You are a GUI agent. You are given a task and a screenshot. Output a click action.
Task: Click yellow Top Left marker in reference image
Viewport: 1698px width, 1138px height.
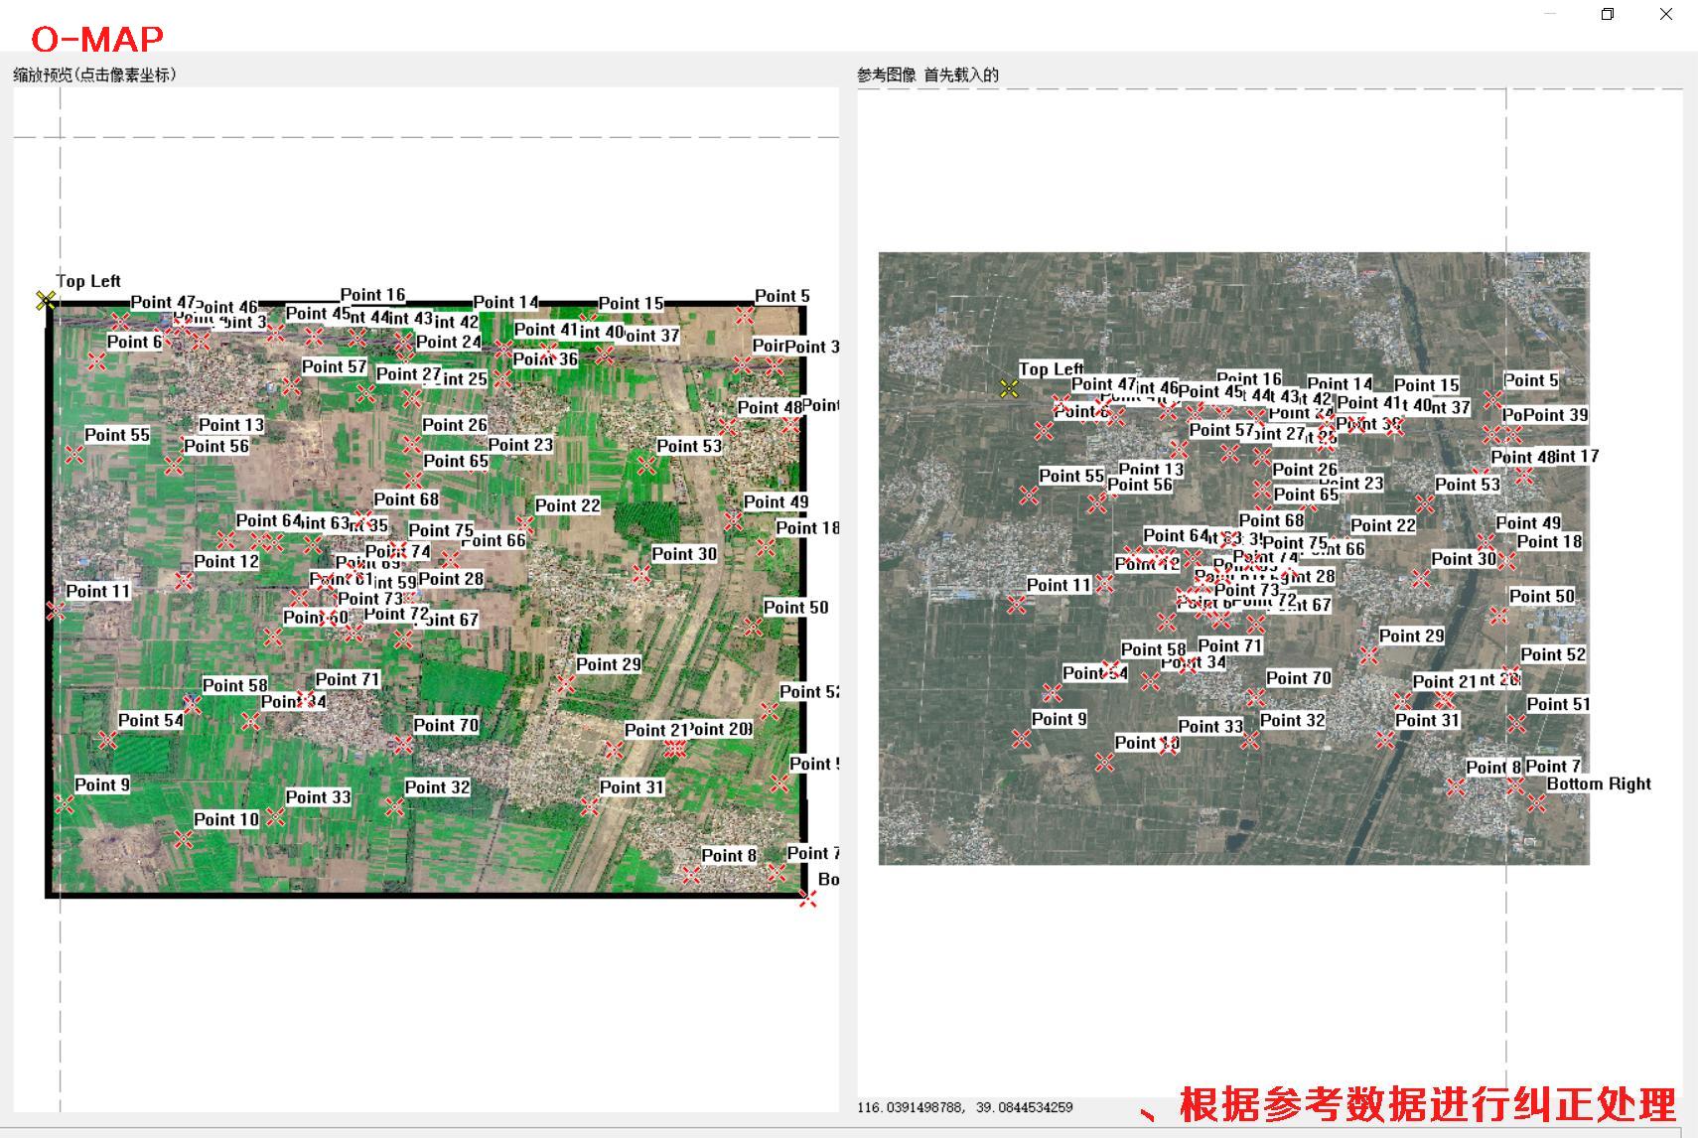pyautogui.click(x=1009, y=388)
